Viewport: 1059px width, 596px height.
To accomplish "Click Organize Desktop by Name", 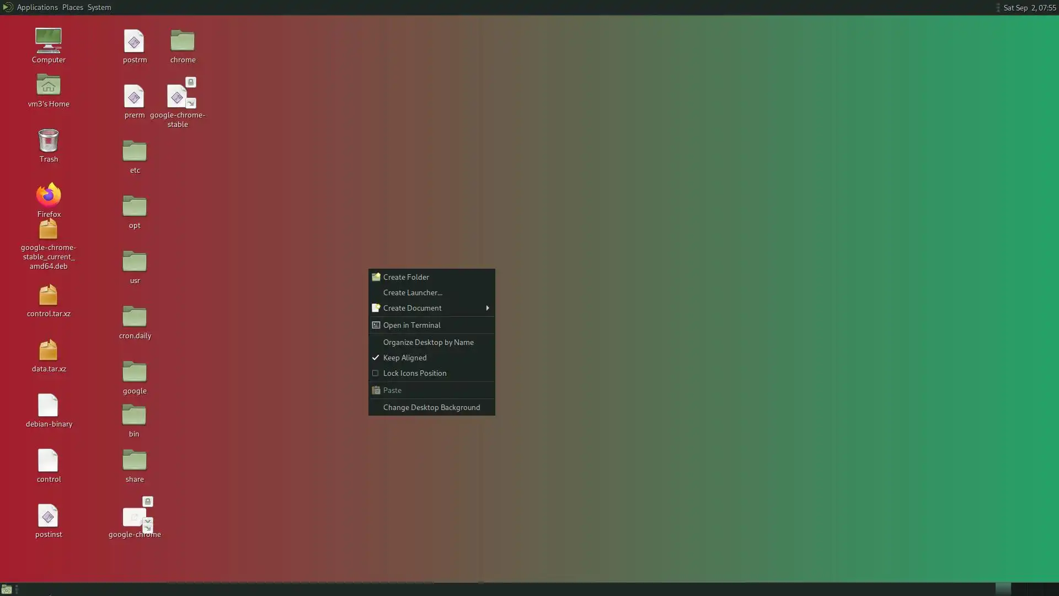I will click(x=428, y=342).
